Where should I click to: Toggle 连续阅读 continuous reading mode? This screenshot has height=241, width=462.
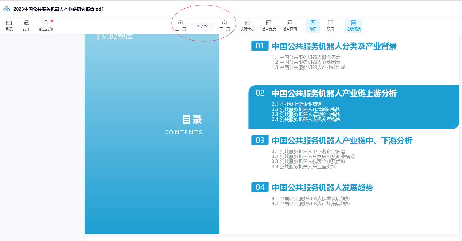point(354,25)
